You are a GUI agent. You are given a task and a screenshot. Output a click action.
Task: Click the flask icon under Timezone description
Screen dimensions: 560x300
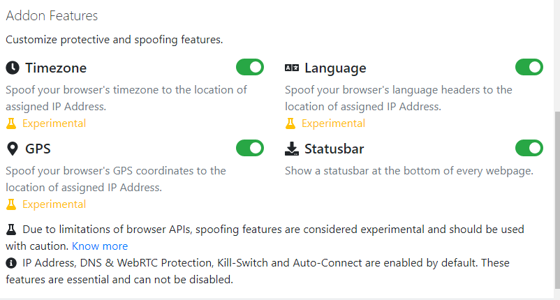point(11,123)
